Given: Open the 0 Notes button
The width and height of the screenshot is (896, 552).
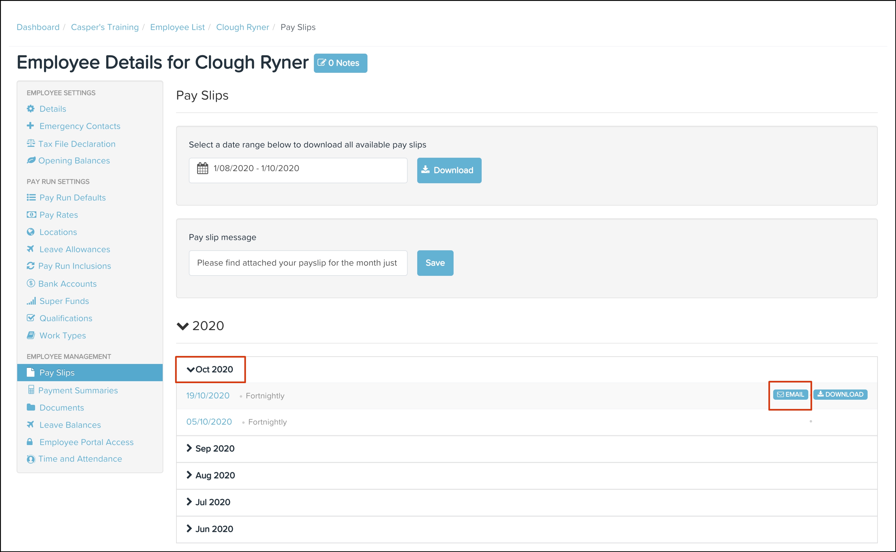Looking at the screenshot, I should coord(340,63).
